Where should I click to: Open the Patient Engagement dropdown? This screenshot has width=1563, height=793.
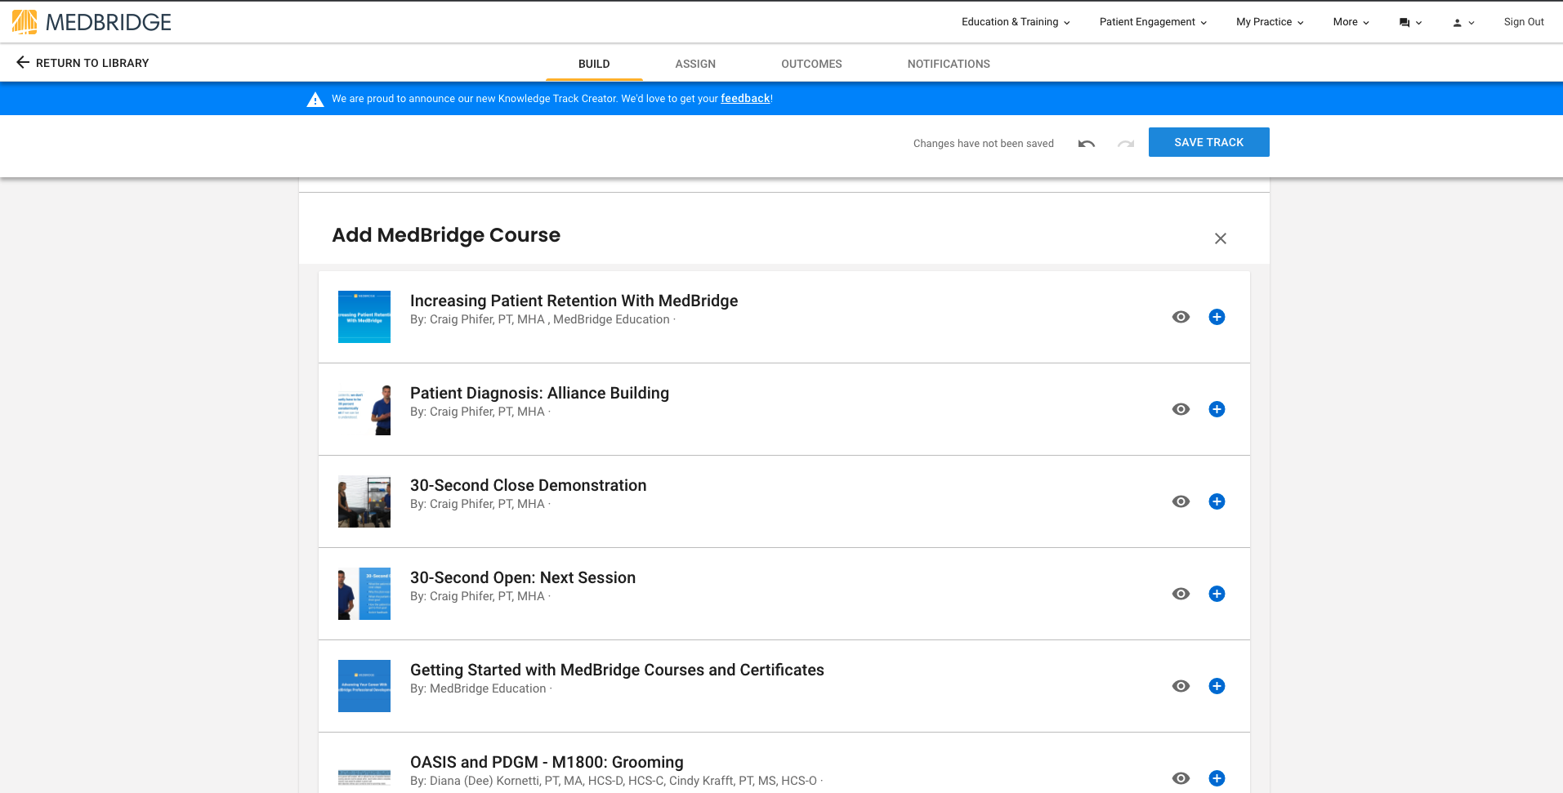click(1151, 22)
